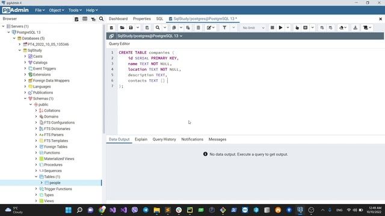Image resolution: width=385 pixels, height=216 pixels.
Task: Open SqlStudy/postgres@PostgreSQL 13 connection dropdown
Action: [x=150, y=36]
